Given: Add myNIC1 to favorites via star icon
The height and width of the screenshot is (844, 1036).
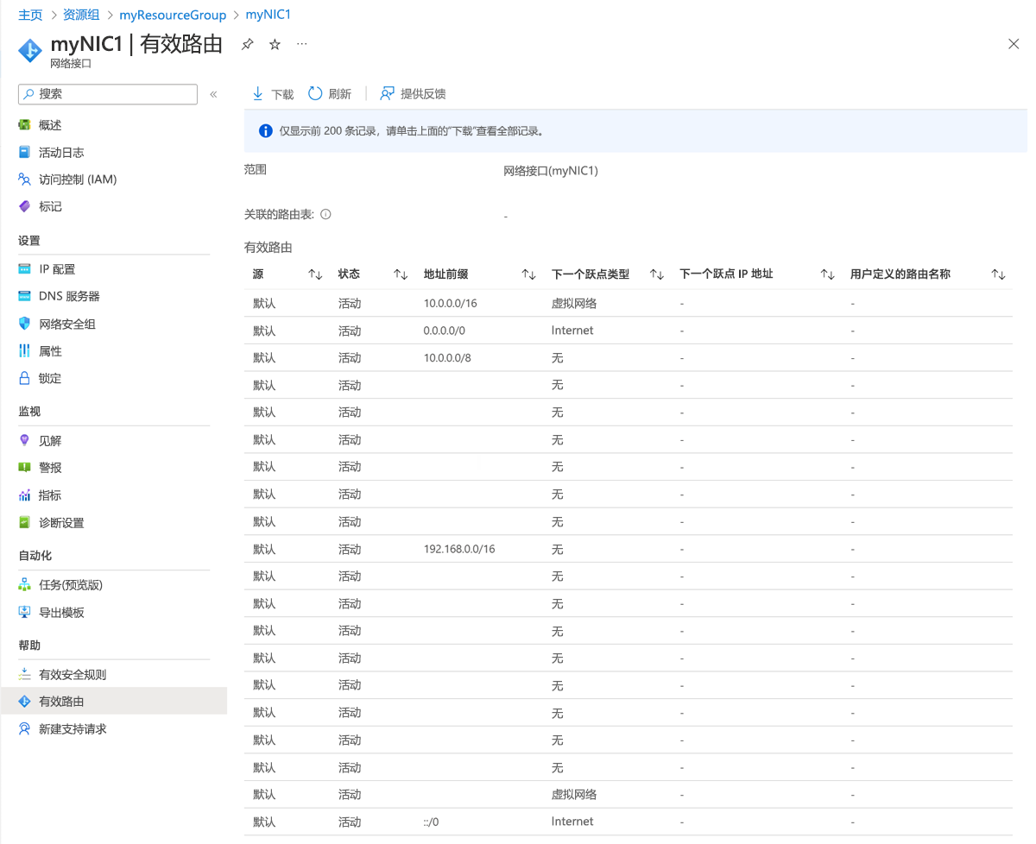Looking at the screenshot, I should [273, 43].
